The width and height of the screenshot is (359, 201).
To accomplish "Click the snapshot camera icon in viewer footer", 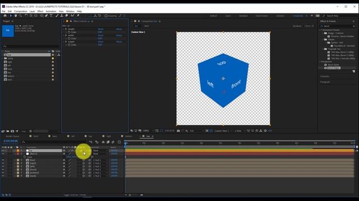I will pyautogui.click(x=178, y=131).
